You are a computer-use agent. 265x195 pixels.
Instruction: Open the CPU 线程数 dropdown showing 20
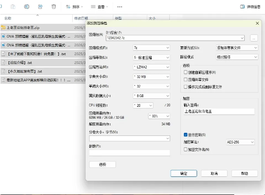point(143,105)
